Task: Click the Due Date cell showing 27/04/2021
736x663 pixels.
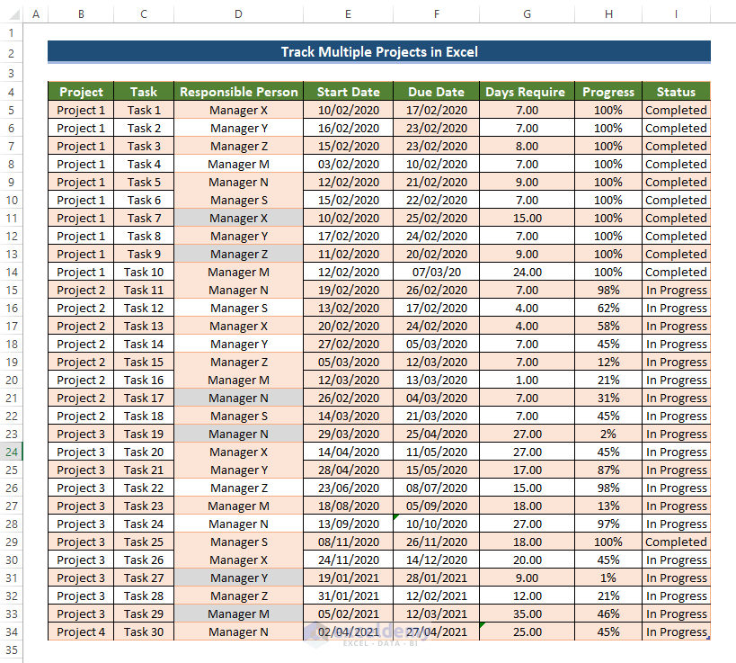Action: pos(437,632)
